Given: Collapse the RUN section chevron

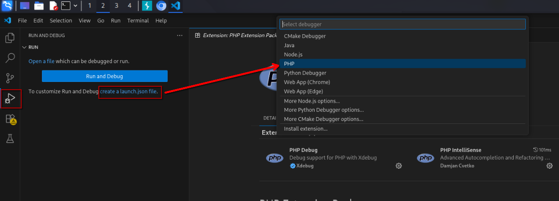Looking at the screenshot, I should [x=24, y=47].
